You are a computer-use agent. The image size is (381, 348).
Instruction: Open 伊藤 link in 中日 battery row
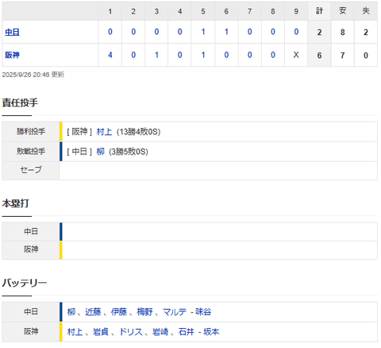point(119,311)
